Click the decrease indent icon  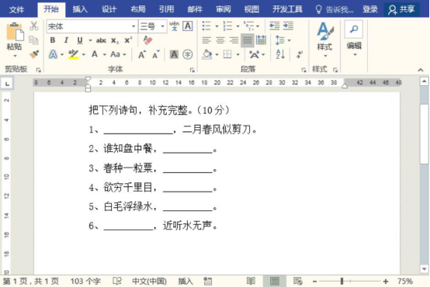tap(274, 26)
